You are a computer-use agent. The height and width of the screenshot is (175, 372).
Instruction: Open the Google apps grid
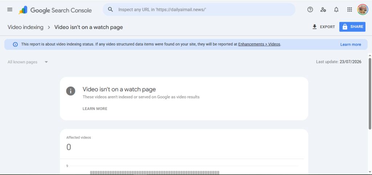point(349,9)
